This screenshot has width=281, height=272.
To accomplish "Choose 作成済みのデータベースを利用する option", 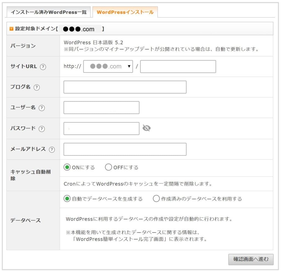I will tap(156, 199).
